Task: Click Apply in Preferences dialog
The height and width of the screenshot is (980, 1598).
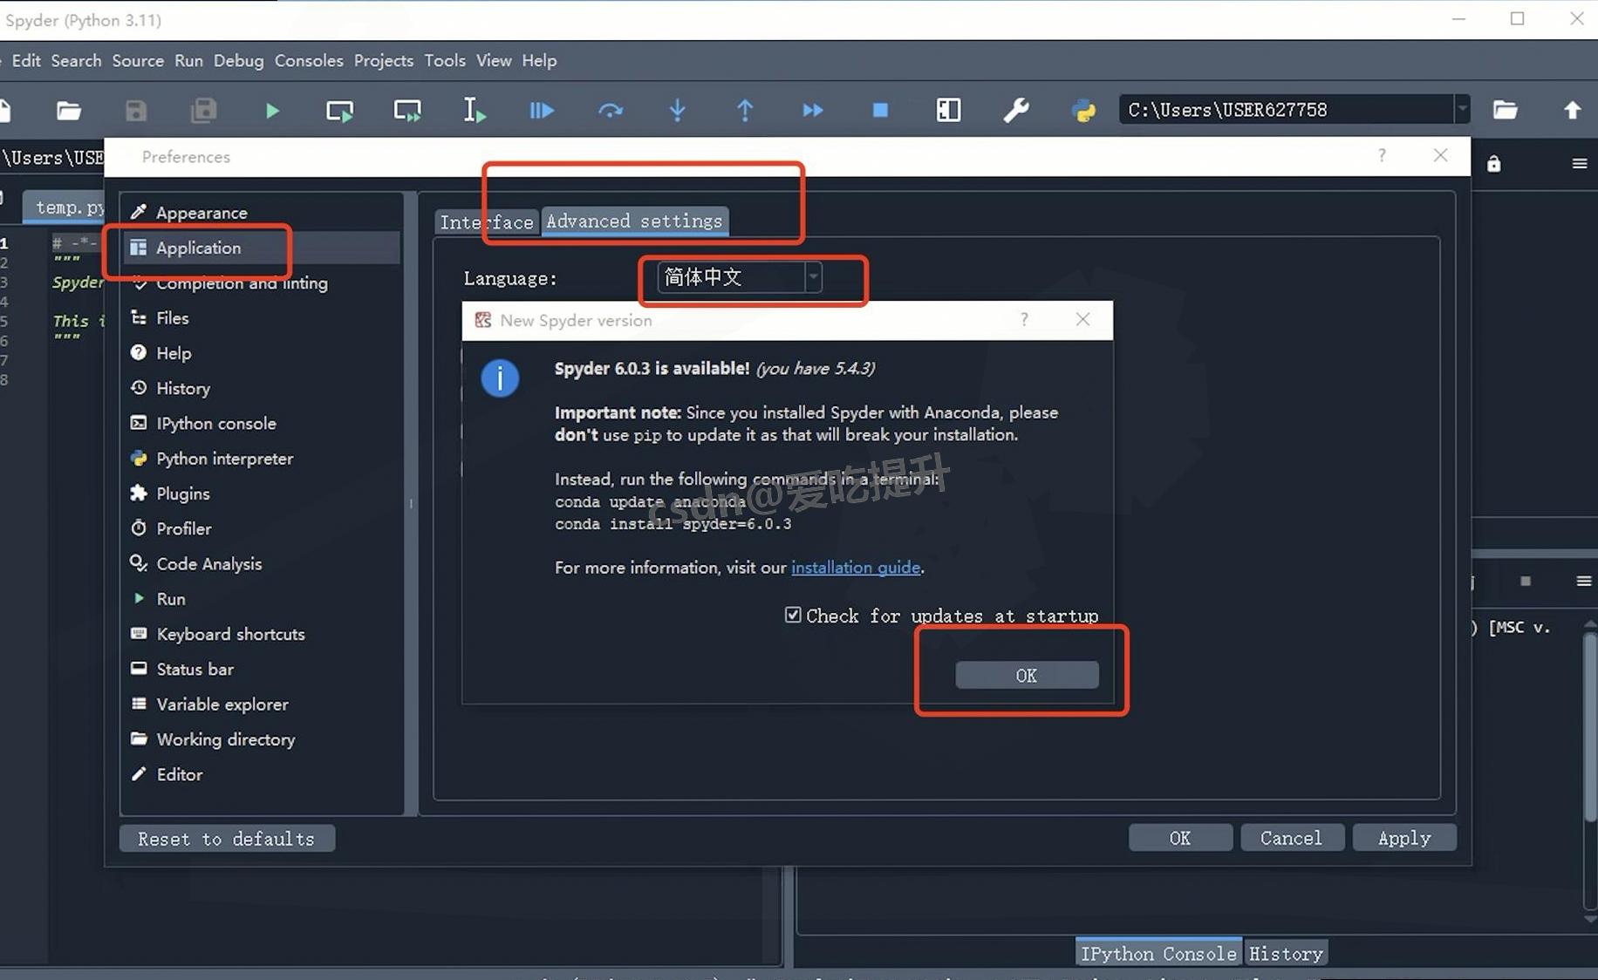Action: click(1404, 837)
